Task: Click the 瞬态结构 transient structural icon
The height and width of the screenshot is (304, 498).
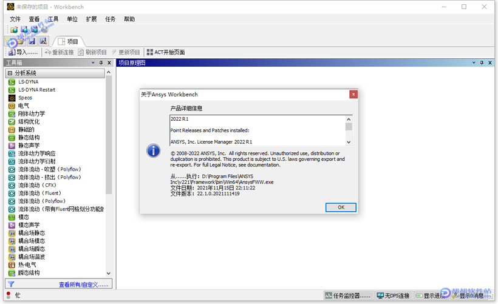Action: click(x=12, y=273)
